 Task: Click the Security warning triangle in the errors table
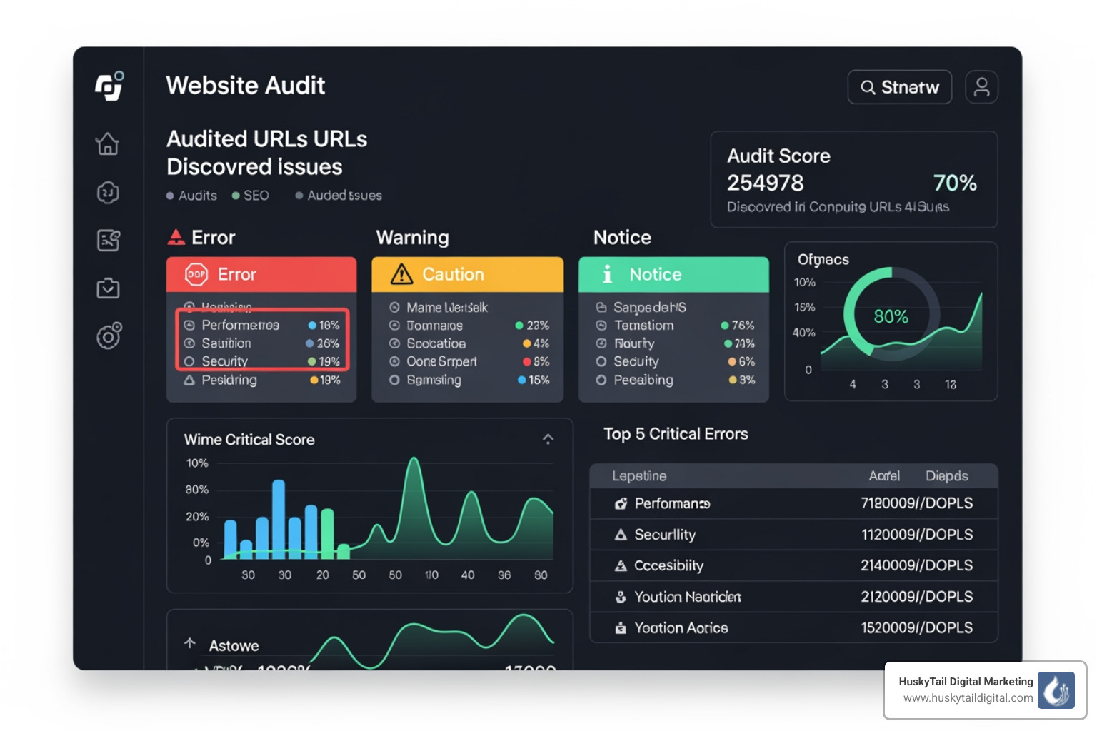pyautogui.click(x=620, y=534)
